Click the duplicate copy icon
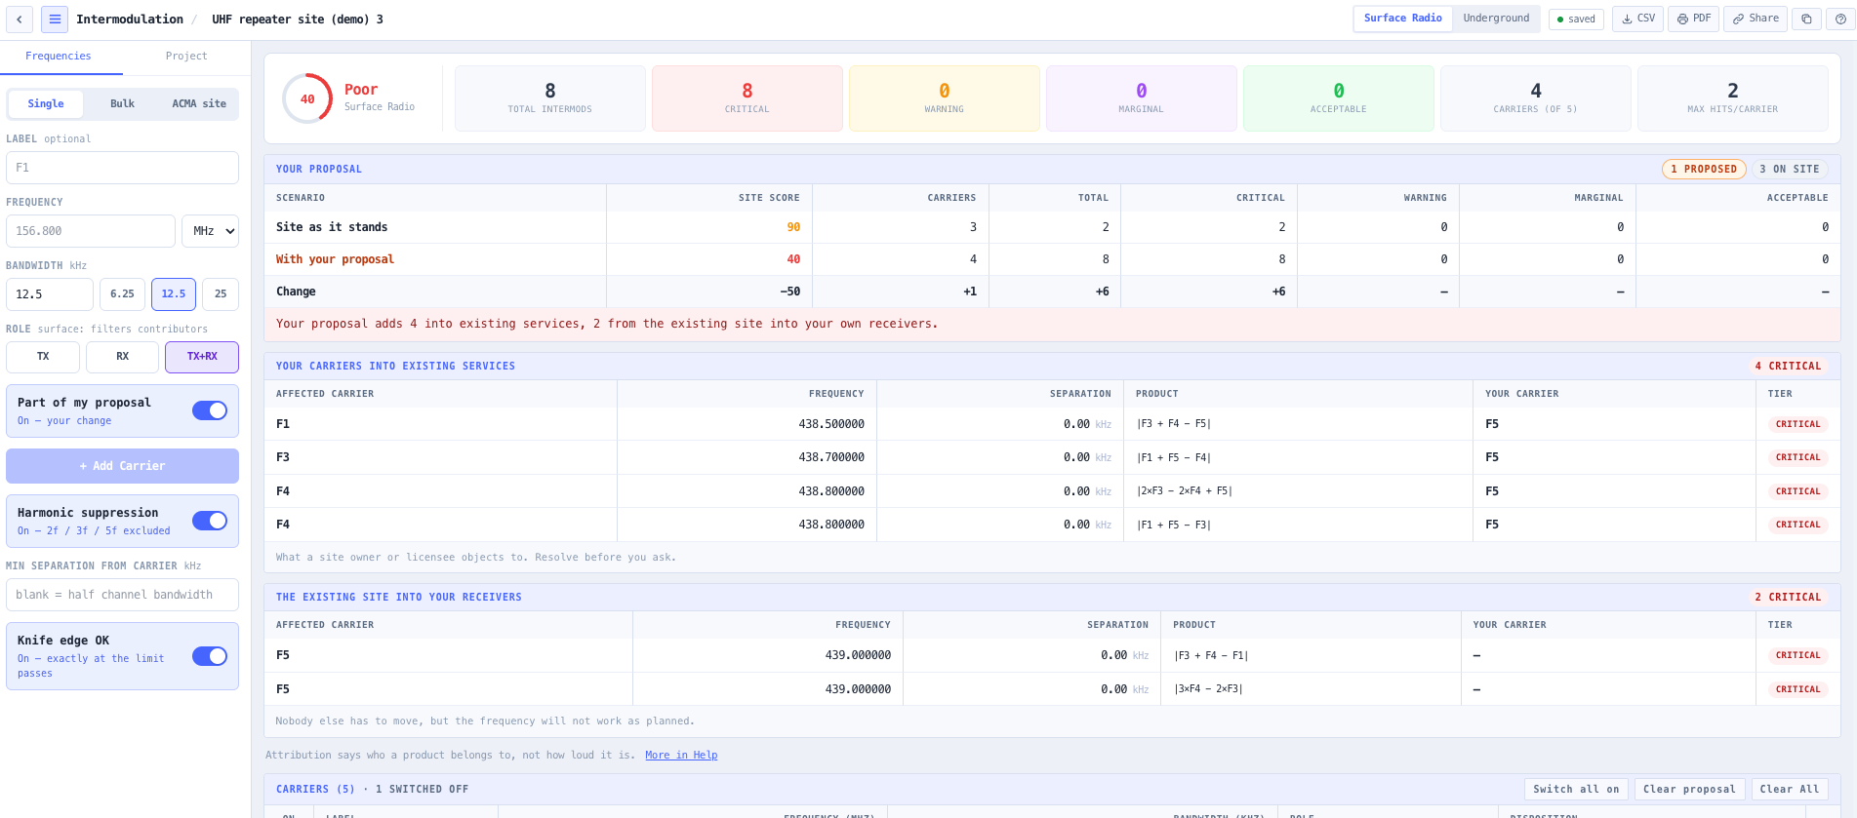 pyautogui.click(x=1806, y=19)
